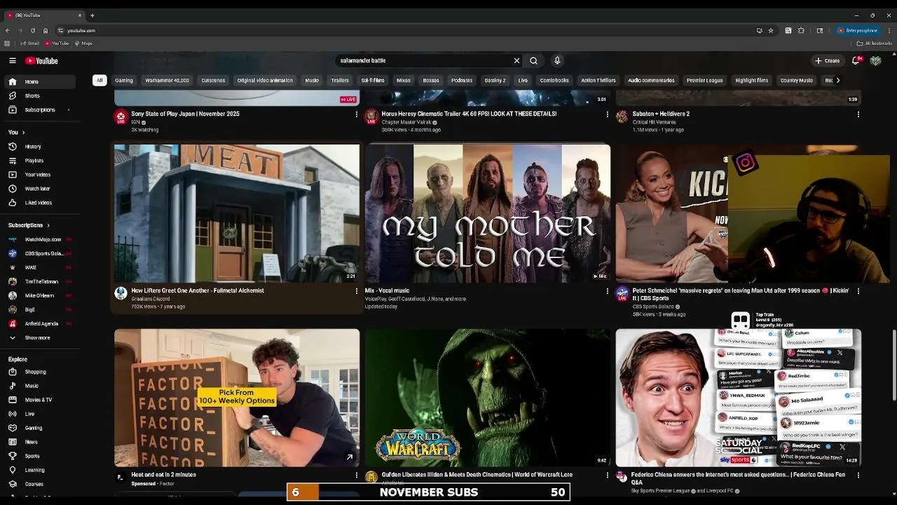Screen dimensions: 897x505
Task: Click the magnifier search button
Action: (x=533, y=61)
